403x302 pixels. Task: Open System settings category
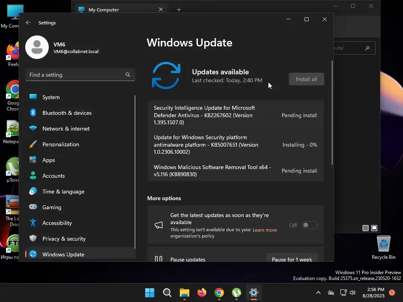(x=80, y=97)
